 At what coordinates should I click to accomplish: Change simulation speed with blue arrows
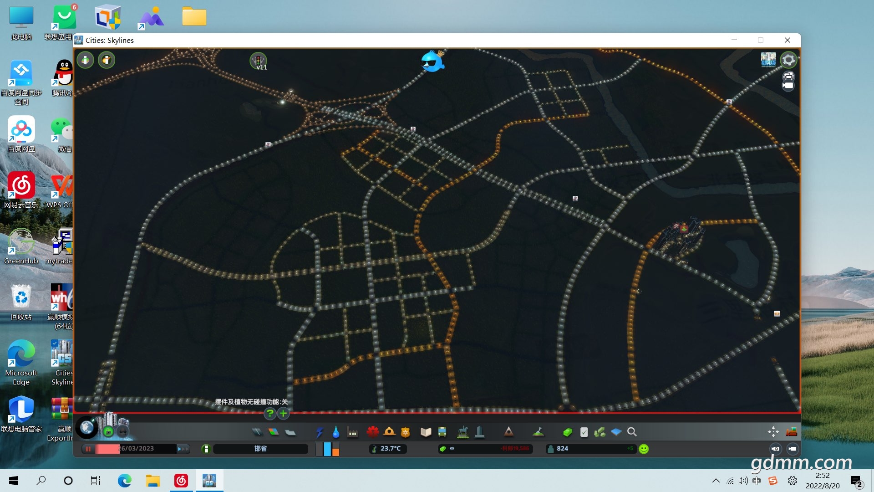point(183,449)
